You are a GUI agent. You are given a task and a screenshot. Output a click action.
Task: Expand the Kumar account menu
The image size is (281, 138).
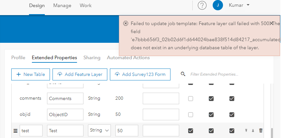[239, 5]
